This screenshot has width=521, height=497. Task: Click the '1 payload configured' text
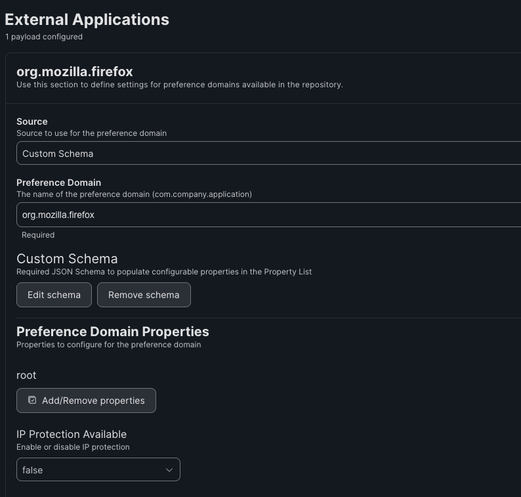pos(44,37)
